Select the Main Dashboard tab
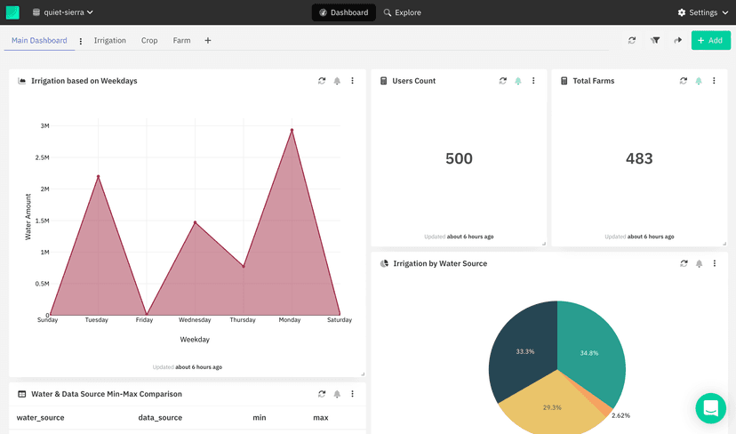 [39, 40]
